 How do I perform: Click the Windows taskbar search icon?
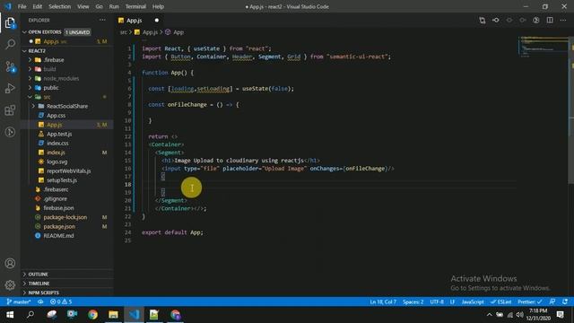(x=30, y=315)
